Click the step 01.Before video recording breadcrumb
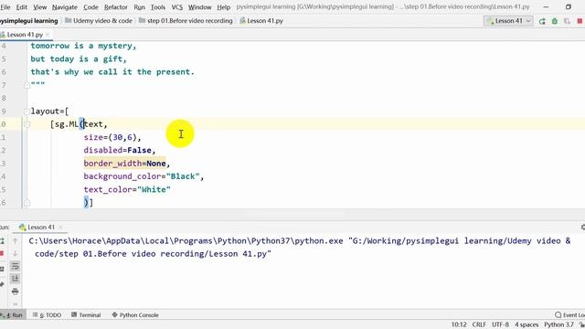Image resolution: width=585 pixels, height=329 pixels. pos(189,21)
